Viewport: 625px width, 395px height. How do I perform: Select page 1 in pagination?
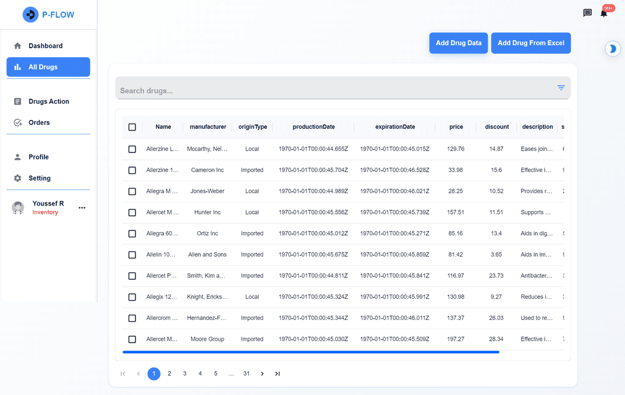[x=154, y=374]
